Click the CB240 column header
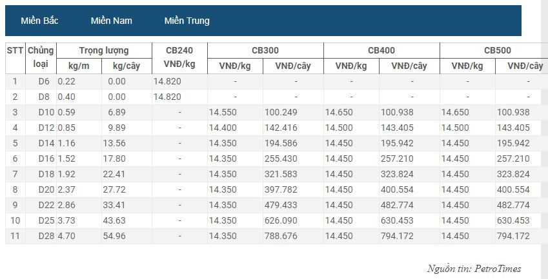 179,58
